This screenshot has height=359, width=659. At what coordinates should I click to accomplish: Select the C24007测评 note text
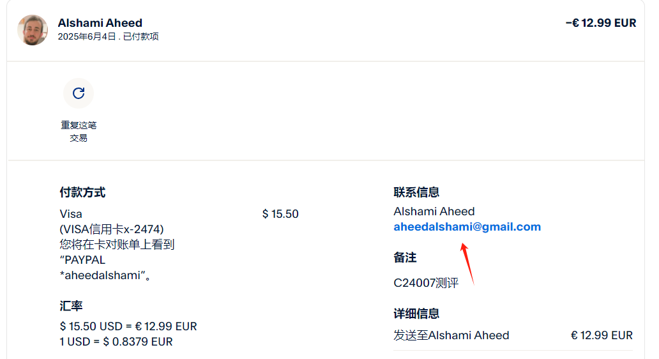pyautogui.click(x=426, y=282)
